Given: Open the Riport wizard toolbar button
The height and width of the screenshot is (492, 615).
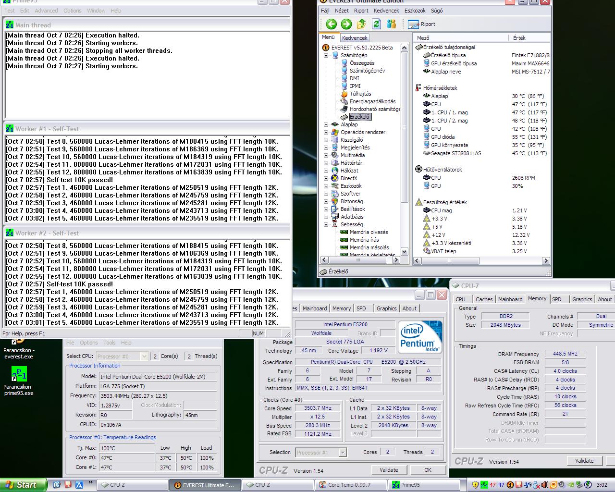Looking at the screenshot, I should [421, 24].
